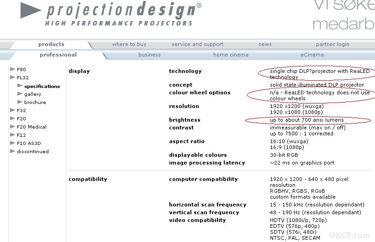This screenshot has height=242, width=375.
Task: Click 'single chip DLP?projector with ReaLED' text
Action: pyautogui.click(x=320, y=71)
